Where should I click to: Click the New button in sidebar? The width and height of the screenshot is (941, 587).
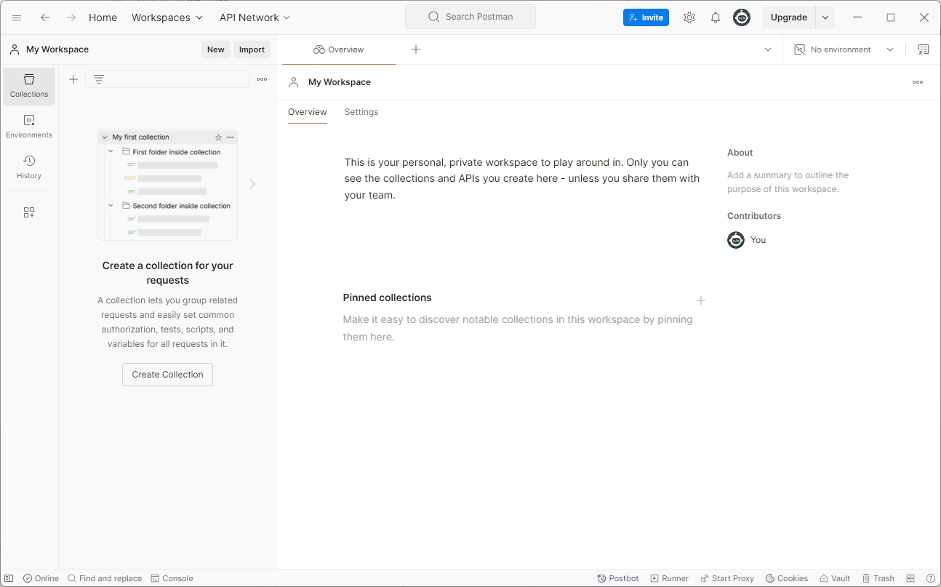[x=216, y=49]
